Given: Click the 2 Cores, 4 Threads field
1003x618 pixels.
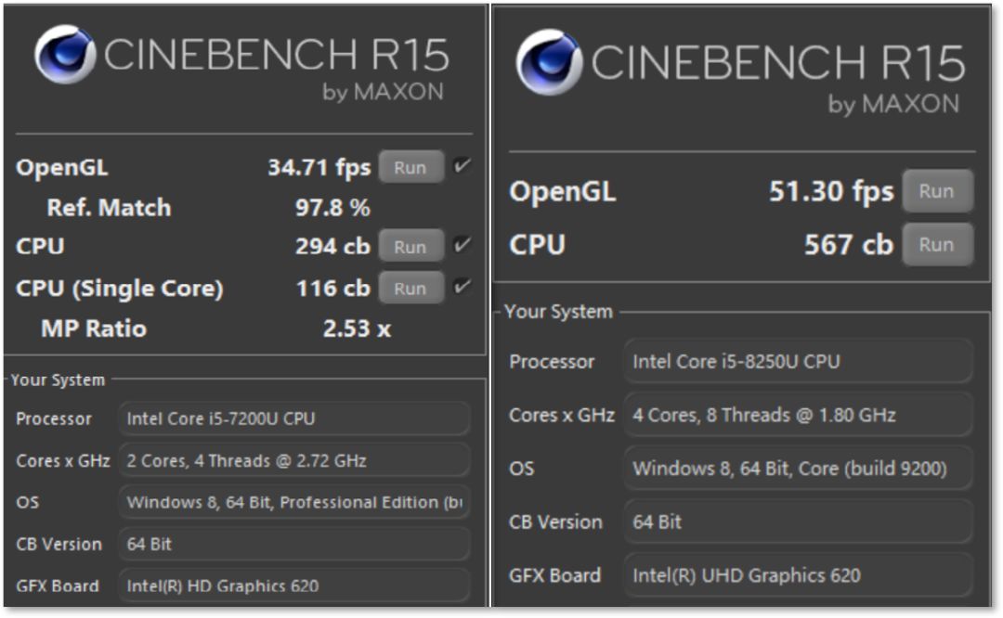Looking at the screenshot, I should coord(294,460).
